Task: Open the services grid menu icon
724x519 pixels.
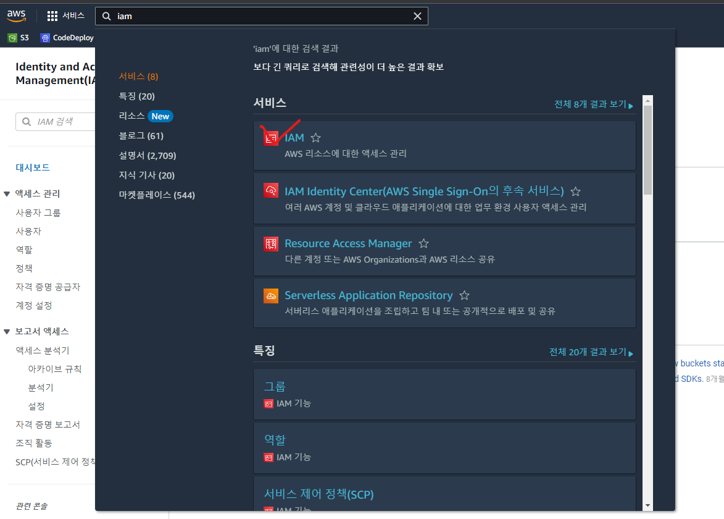Action: click(52, 16)
